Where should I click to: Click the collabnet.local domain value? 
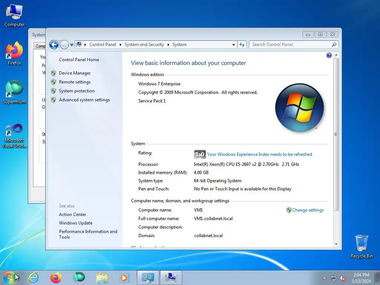coord(209,236)
